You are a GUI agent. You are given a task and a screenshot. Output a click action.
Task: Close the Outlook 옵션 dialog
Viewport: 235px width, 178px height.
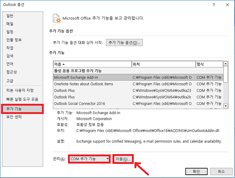tap(227, 5)
